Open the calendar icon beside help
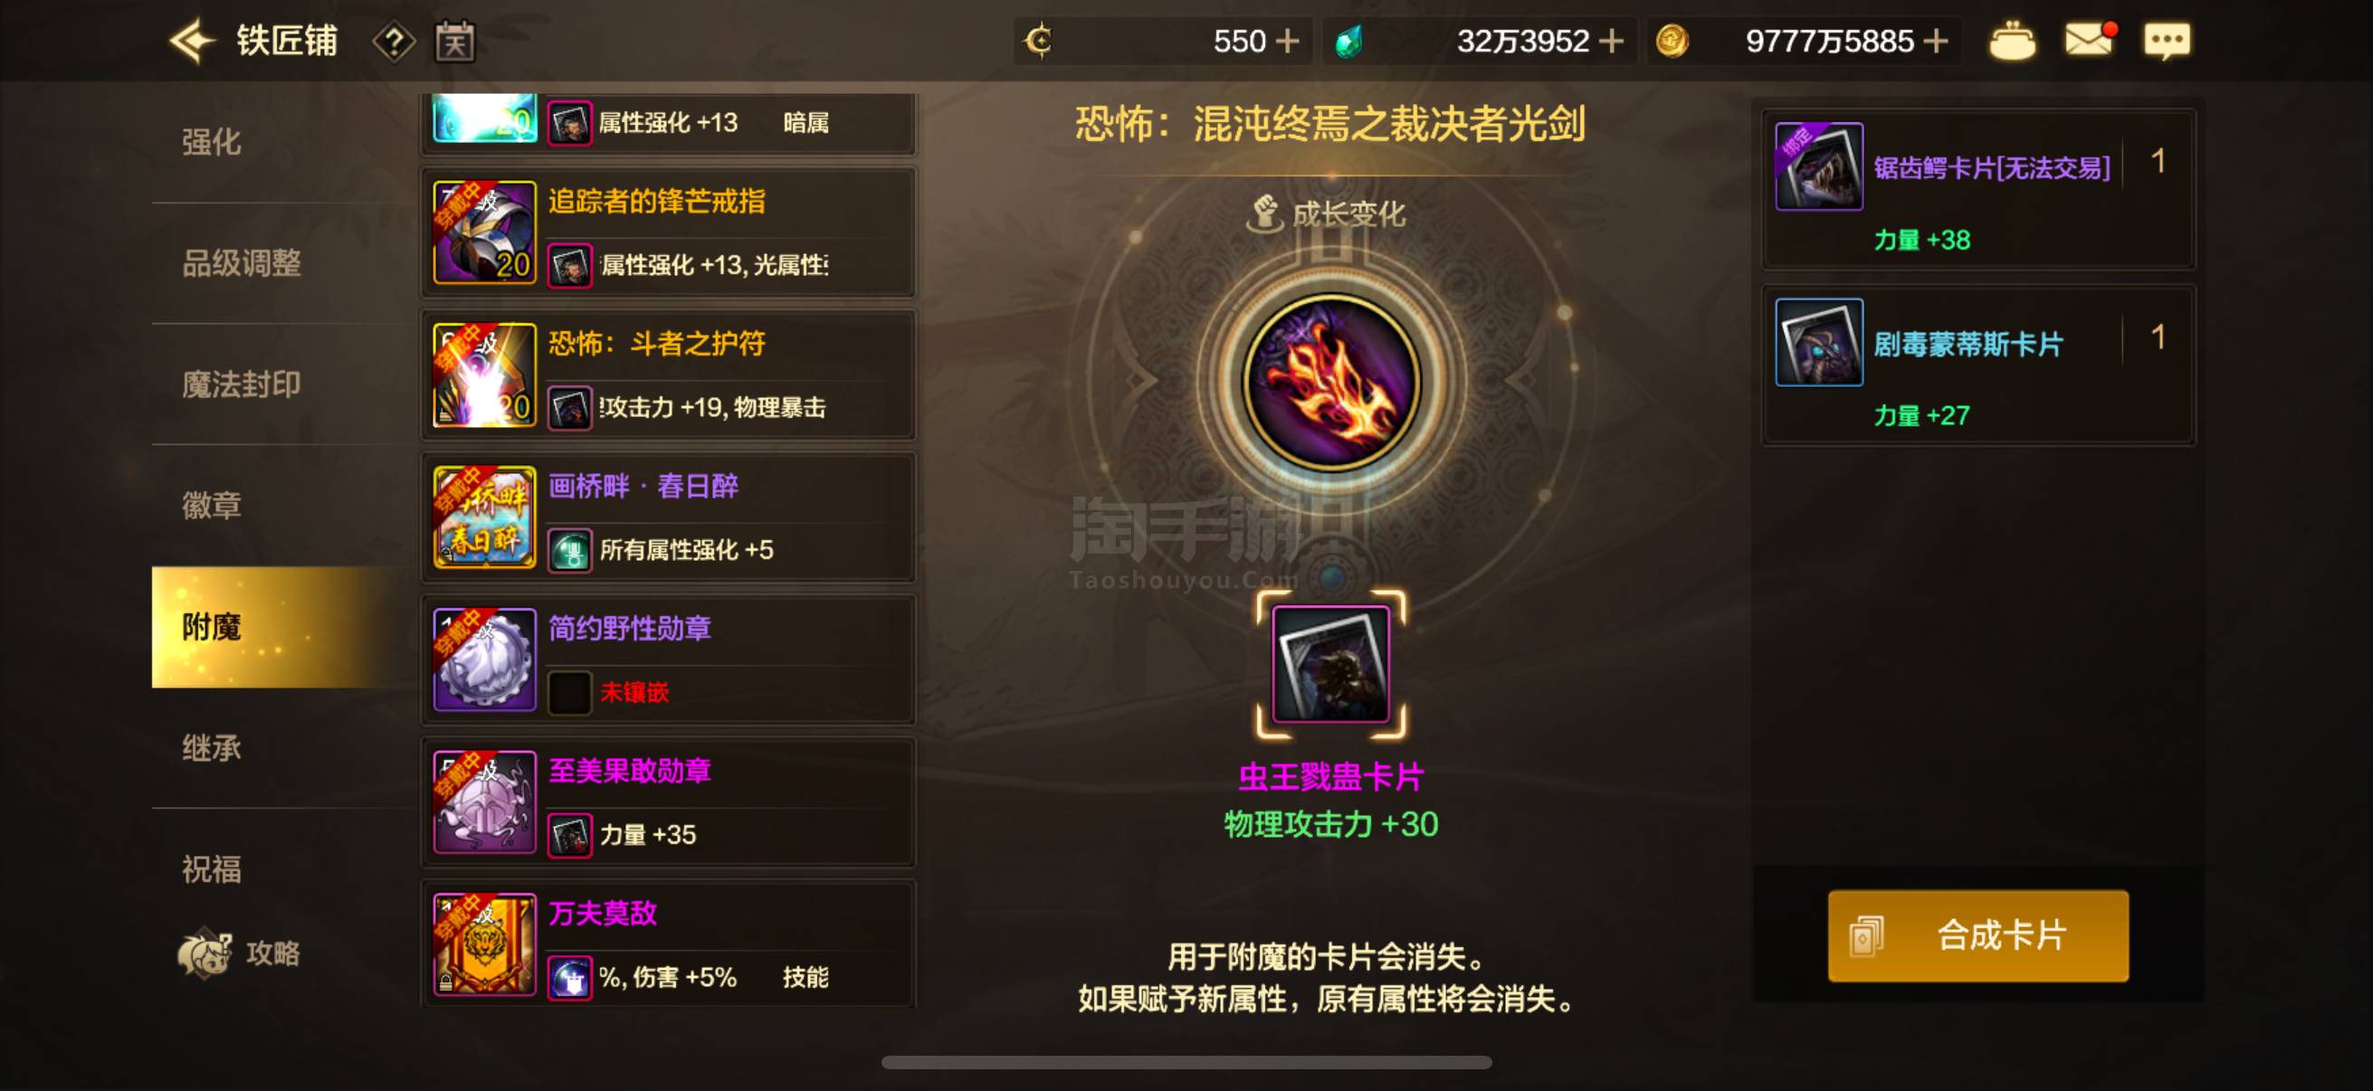This screenshot has height=1091, width=2373. (x=455, y=42)
